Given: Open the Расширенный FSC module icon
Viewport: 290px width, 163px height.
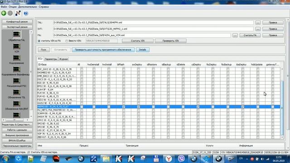Looking at the screenshot, I should click(x=17, y=81).
